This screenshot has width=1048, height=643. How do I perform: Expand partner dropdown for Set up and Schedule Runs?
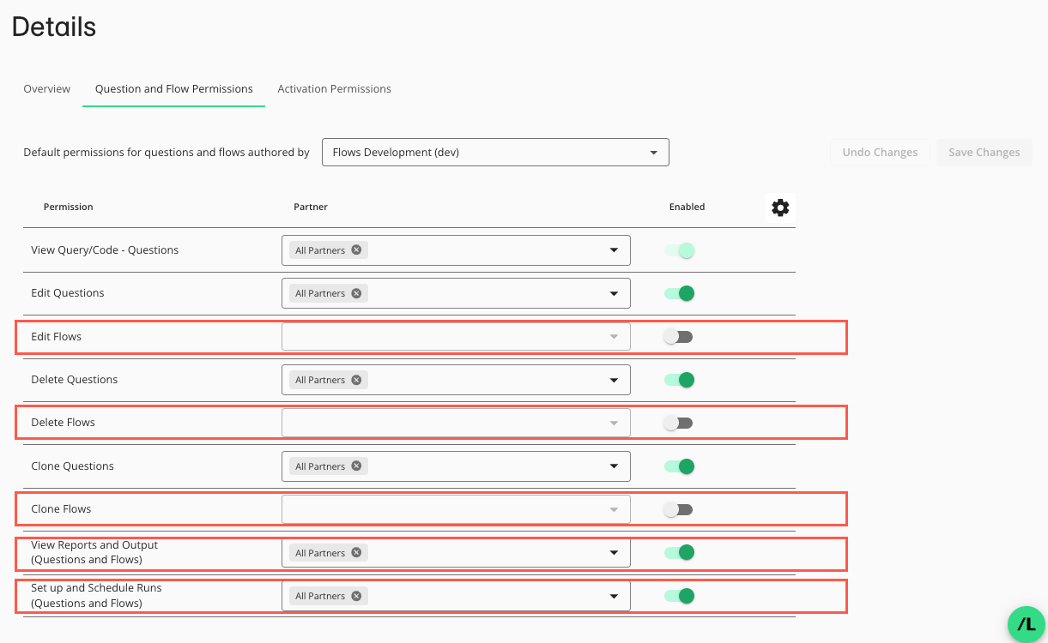(614, 596)
